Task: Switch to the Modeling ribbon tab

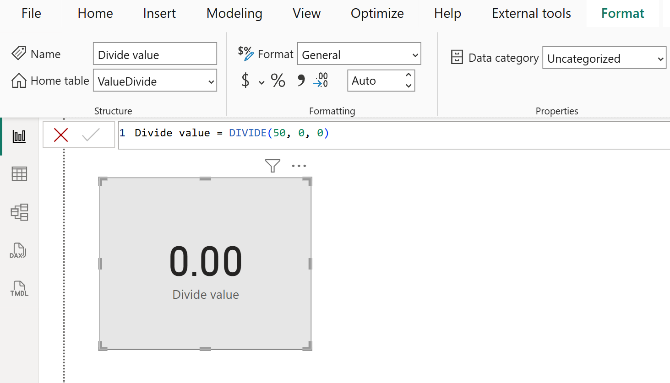Action: click(x=234, y=13)
